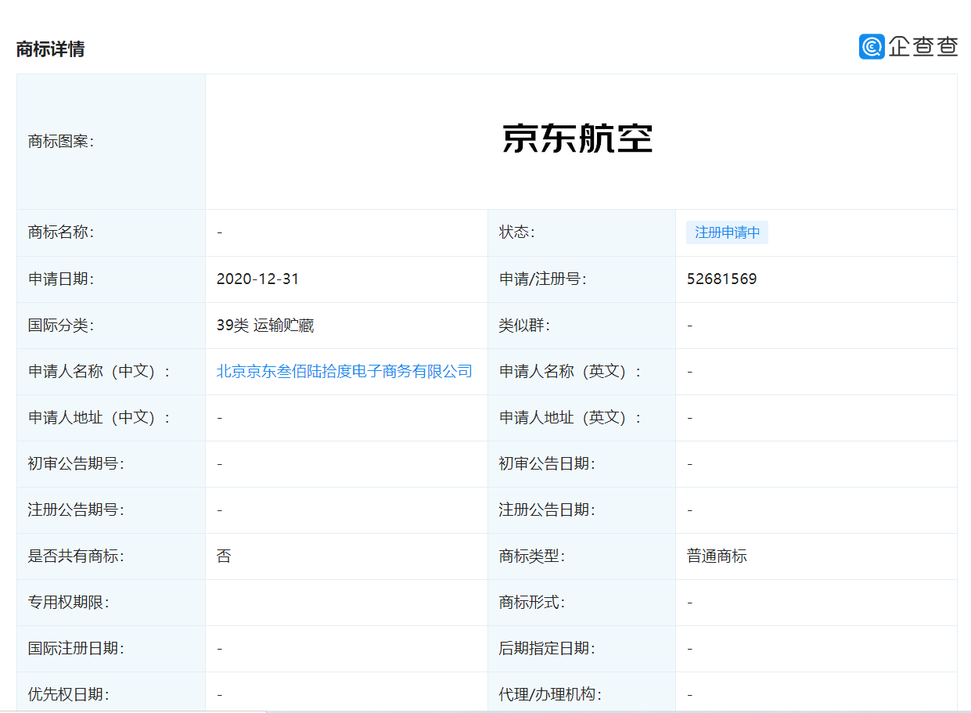Select the 39类 运输贮藏 classification text
The image size is (971, 713).
coord(265,326)
